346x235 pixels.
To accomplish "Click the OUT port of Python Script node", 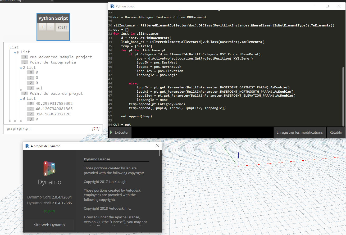I will point(63,27).
